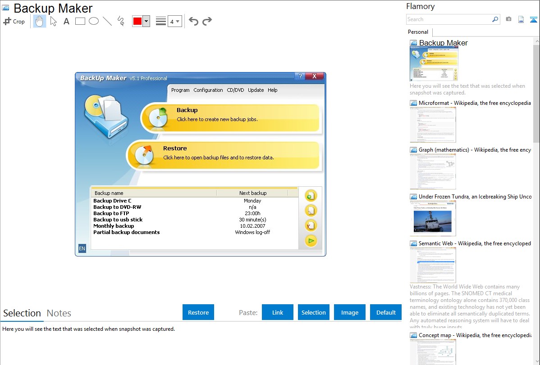This screenshot has width=540, height=365.
Task: Switch to the Notes tab
Action: [59, 313]
